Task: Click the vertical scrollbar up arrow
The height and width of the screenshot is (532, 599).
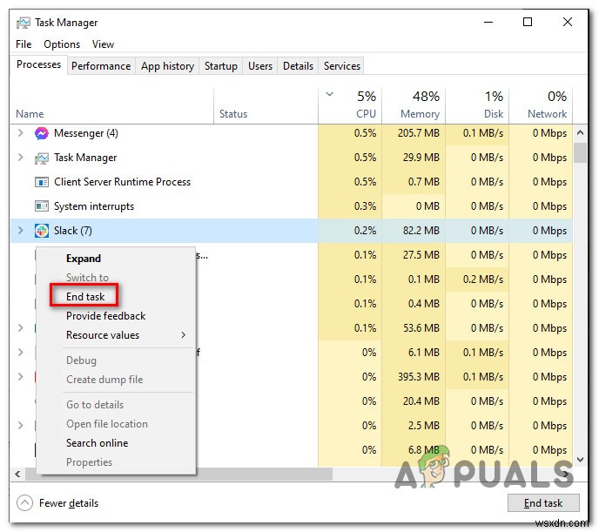Action: pyautogui.click(x=580, y=133)
